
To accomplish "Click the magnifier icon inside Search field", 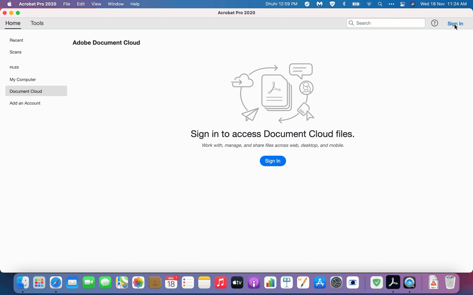I will [351, 23].
